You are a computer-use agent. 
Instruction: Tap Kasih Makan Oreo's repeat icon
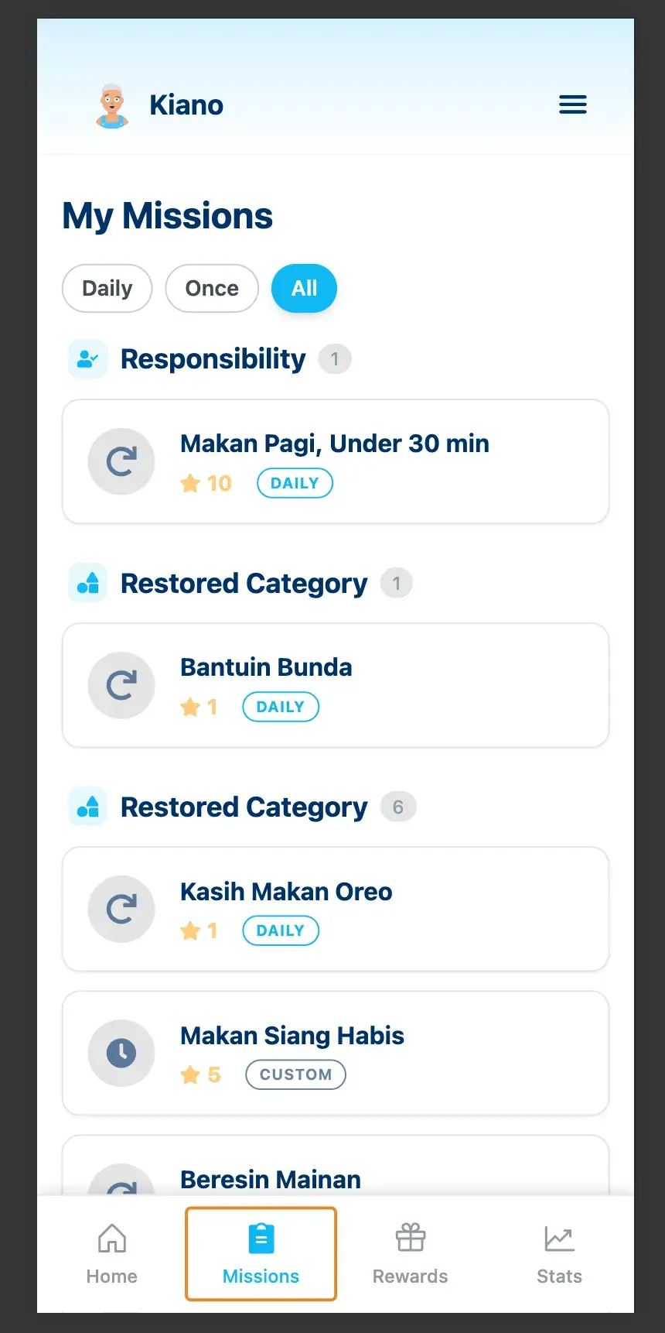point(121,909)
